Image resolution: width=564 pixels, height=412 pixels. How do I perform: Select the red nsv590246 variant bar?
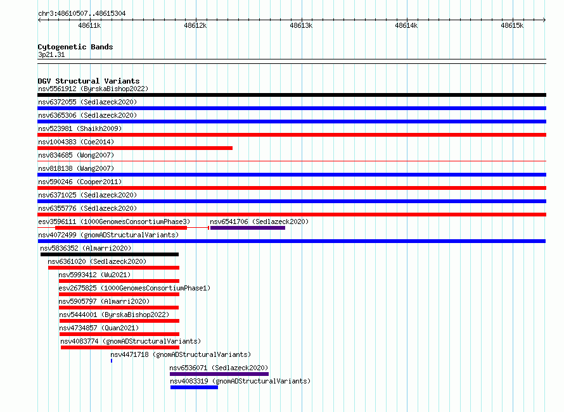pyautogui.click(x=292, y=188)
